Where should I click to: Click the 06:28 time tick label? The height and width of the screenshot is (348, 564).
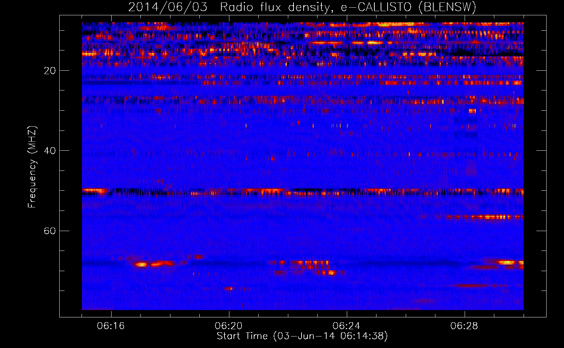[x=464, y=326]
